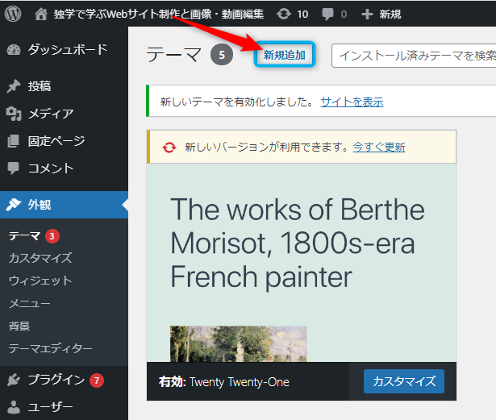Screen dimensions: 496x420
Task: Open the site name 独学で学ぶWebサイト制作 link
Action: coord(159,15)
